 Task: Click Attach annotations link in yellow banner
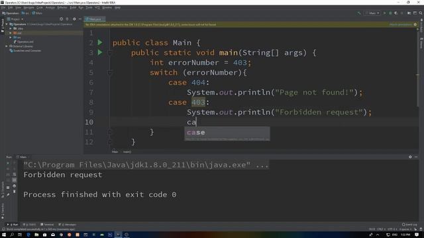tap(401, 24)
